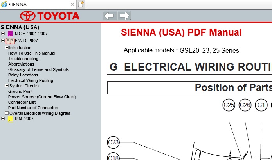The width and height of the screenshot is (272, 160).
Task: Click the Internet Explorer icon on SIENNA tab
Action: (4, 4)
